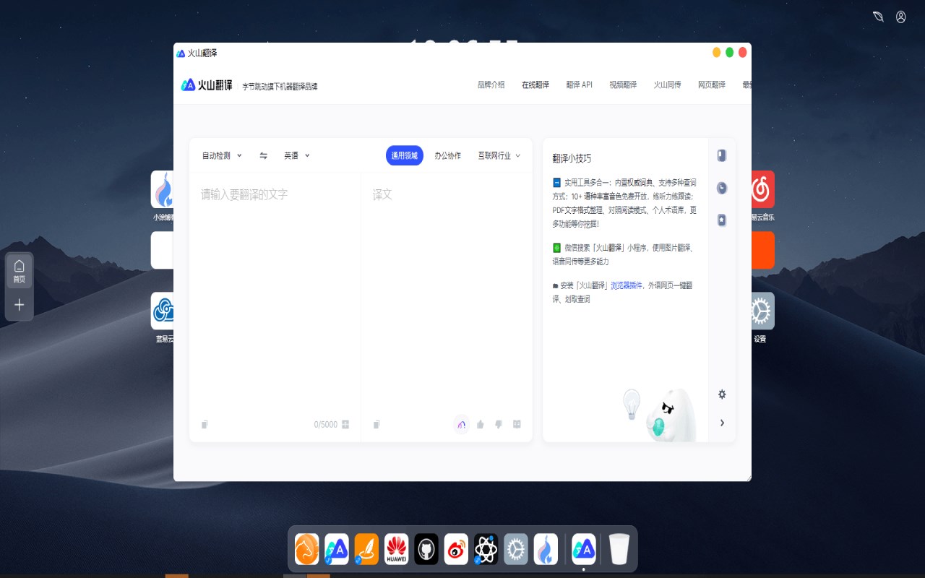Open the 在线翻译 nav item
Viewport: 925px width, 578px height.
pos(535,85)
